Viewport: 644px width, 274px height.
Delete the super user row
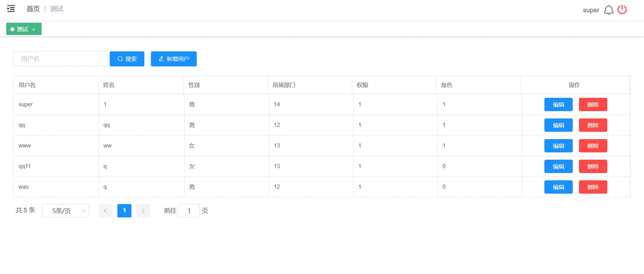pos(592,105)
